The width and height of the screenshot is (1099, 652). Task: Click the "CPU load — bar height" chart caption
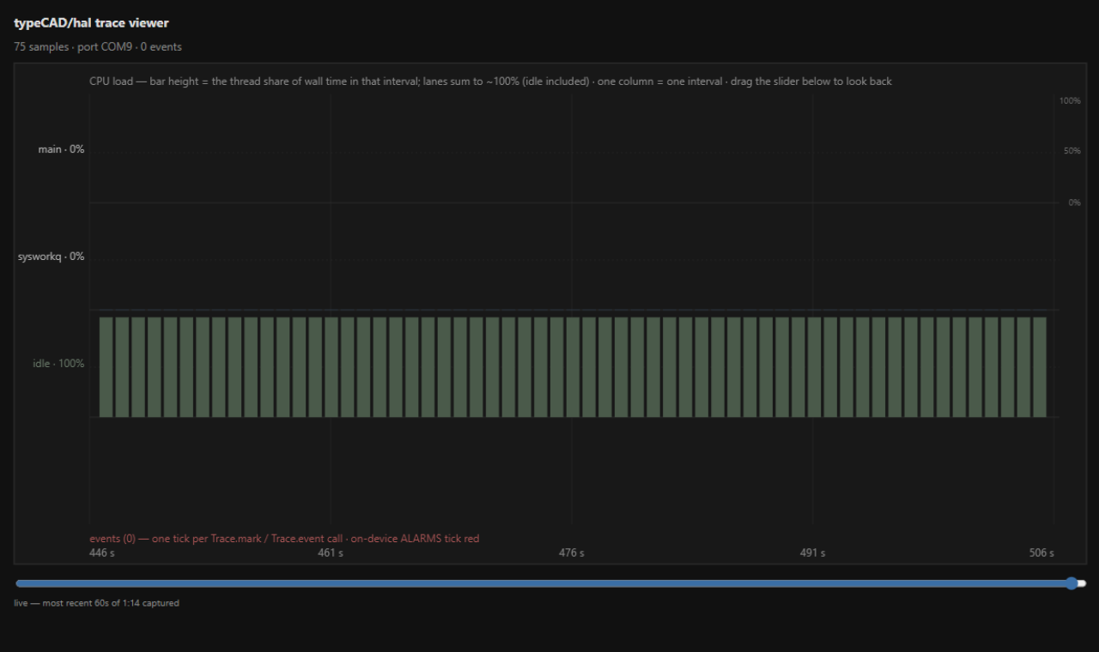(490, 81)
